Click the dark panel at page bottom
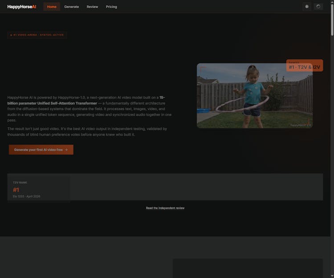Screen dimensions: 334x278 (x=248, y=268)
